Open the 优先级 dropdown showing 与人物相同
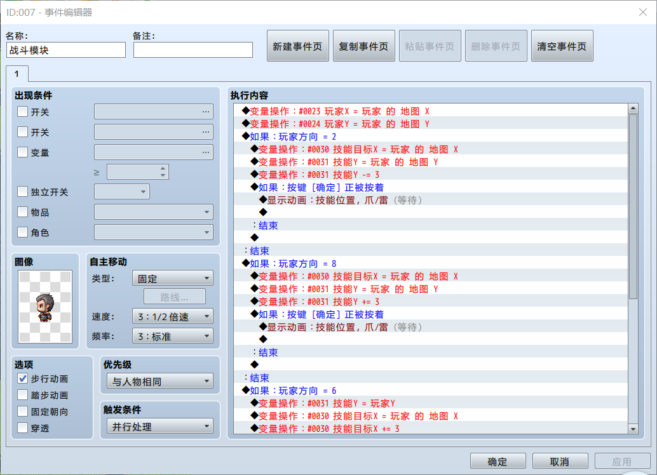The height and width of the screenshot is (475, 657). tap(160, 381)
